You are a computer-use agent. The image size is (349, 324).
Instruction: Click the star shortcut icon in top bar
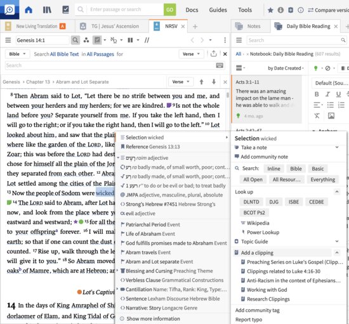tap(270, 10)
